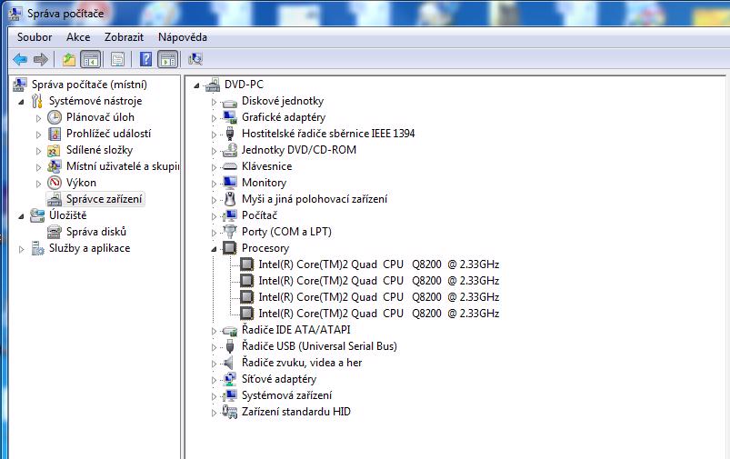The image size is (730, 459).
Task: Click the Plánovač úloh clock icon
Action: coord(55,117)
